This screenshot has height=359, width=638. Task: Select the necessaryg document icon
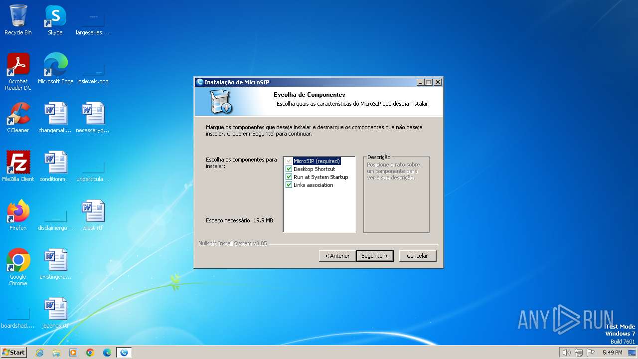pyautogui.click(x=93, y=118)
